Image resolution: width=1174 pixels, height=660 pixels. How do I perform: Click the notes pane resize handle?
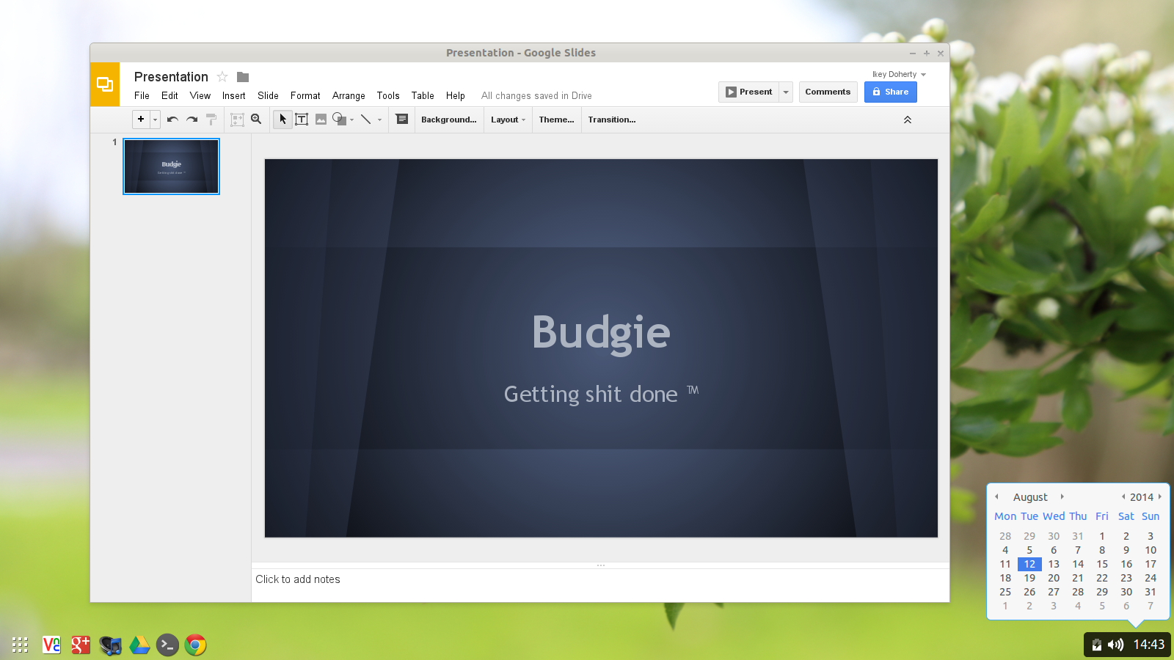600,565
